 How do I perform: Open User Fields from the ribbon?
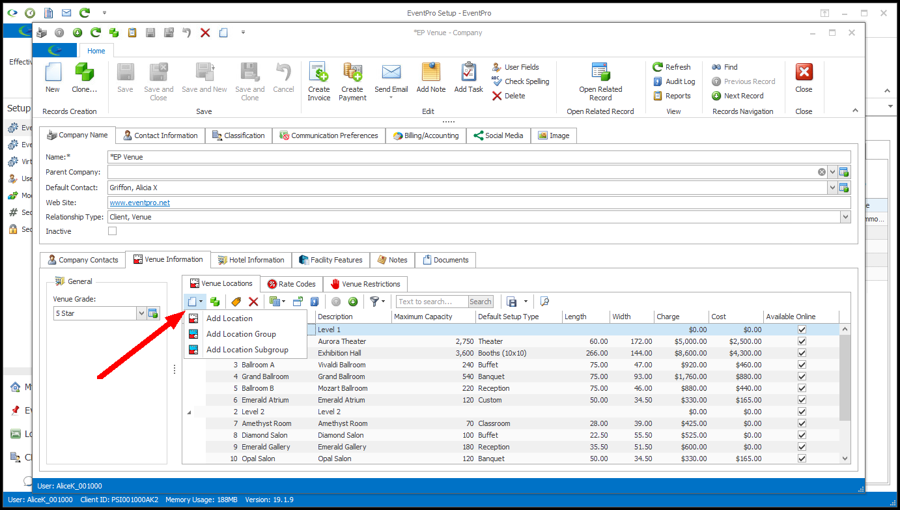click(515, 67)
